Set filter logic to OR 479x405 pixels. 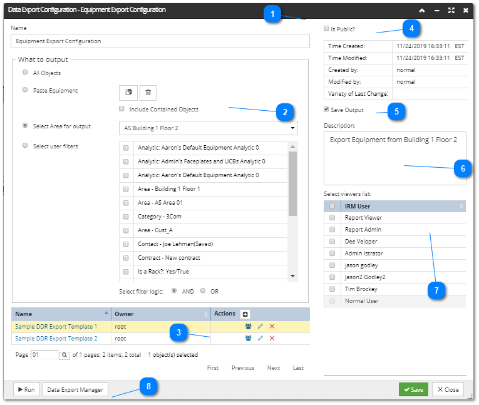(x=203, y=291)
